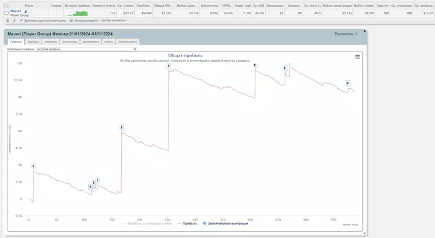435x238 pixels.
Task: Sort by the 'ITM%' column header
Action: click(x=226, y=6)
